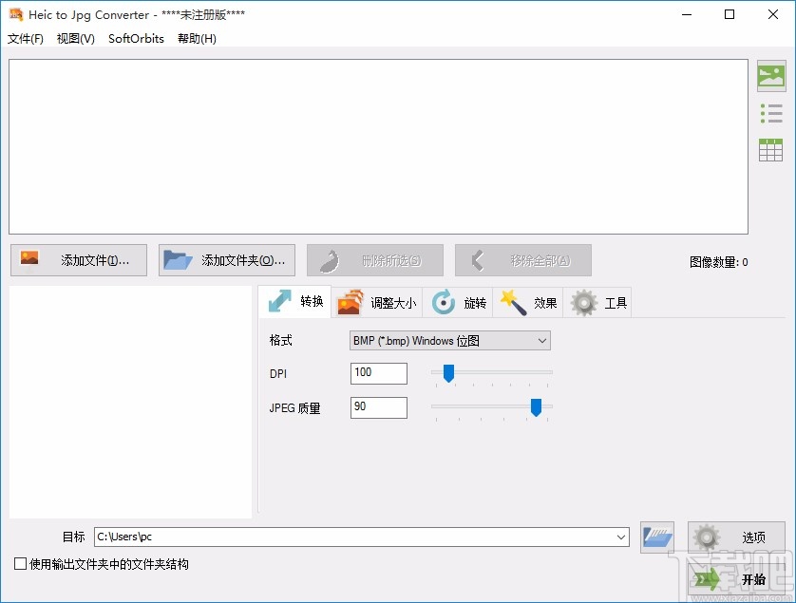Open the SoftOrbits menu
Screen dimensions: 796x603
click(135, 39)
